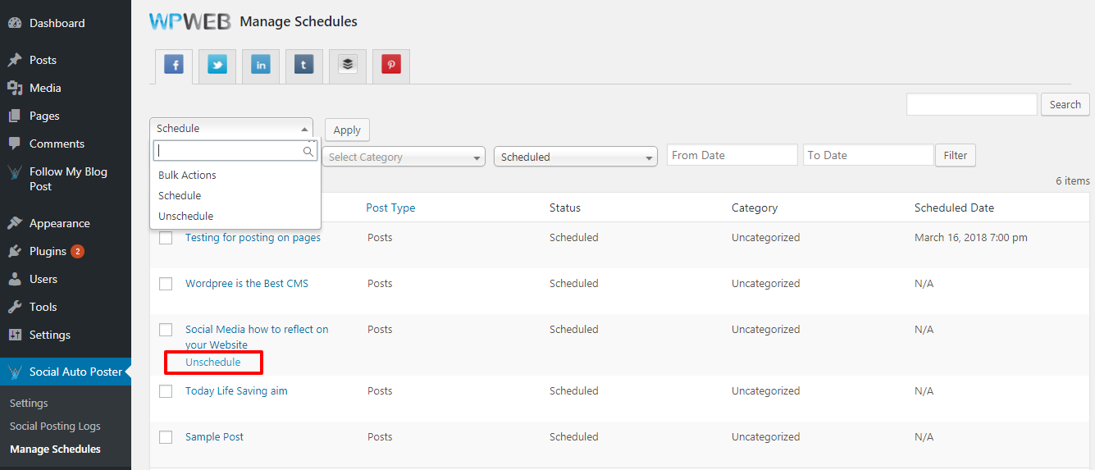
Task: Check the box for Wordpree is the Best CMS
Action: (166, 284)
